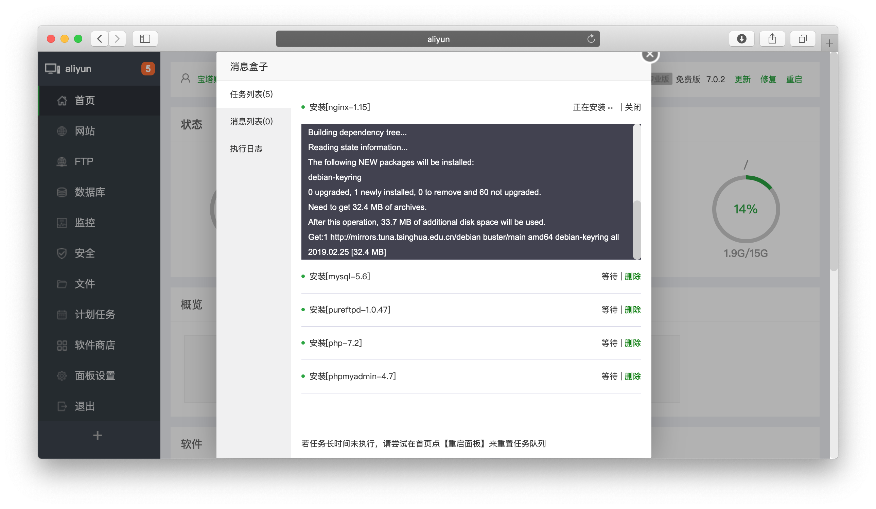Image resolution: width=876 pixels, height=509 pixels.
Task: Click the user avatar icon
Action: pyautogui.click(x=186, y=78)
